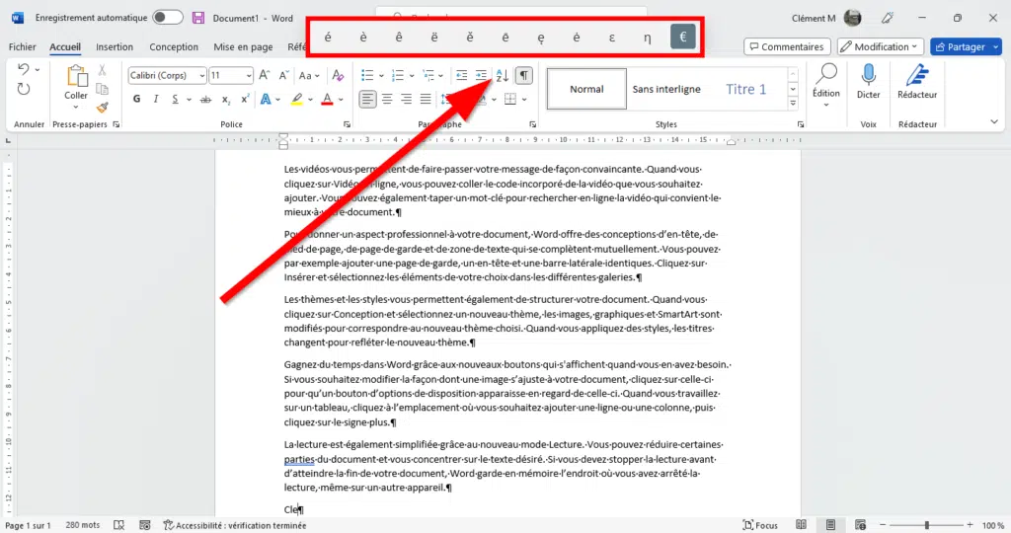Viewport: 1011px width, 533px height.
Task: Open the Rédacteur editor pane
Action: (917, 75)
